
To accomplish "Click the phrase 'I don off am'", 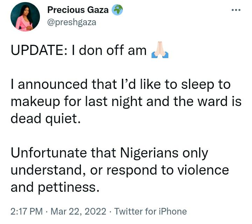I will click(x=109, y=50).
